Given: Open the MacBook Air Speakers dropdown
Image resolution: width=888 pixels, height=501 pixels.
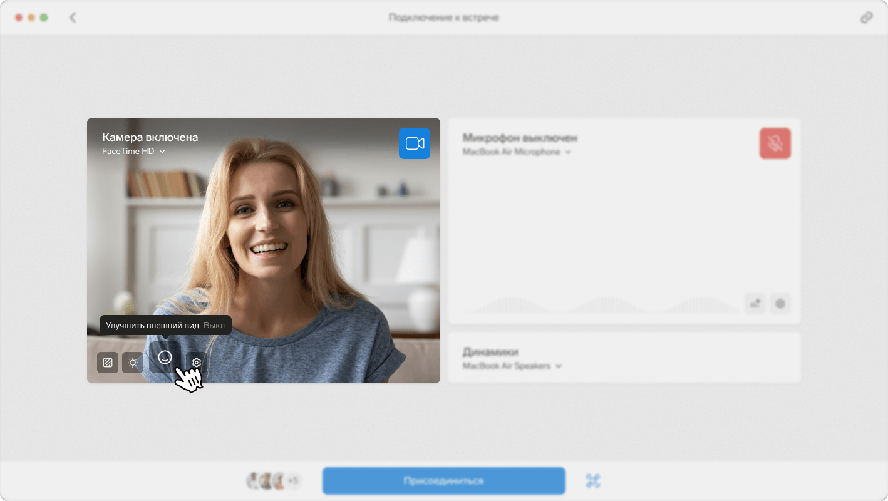Looking at the screenshot, I should [x=512, y=366].
